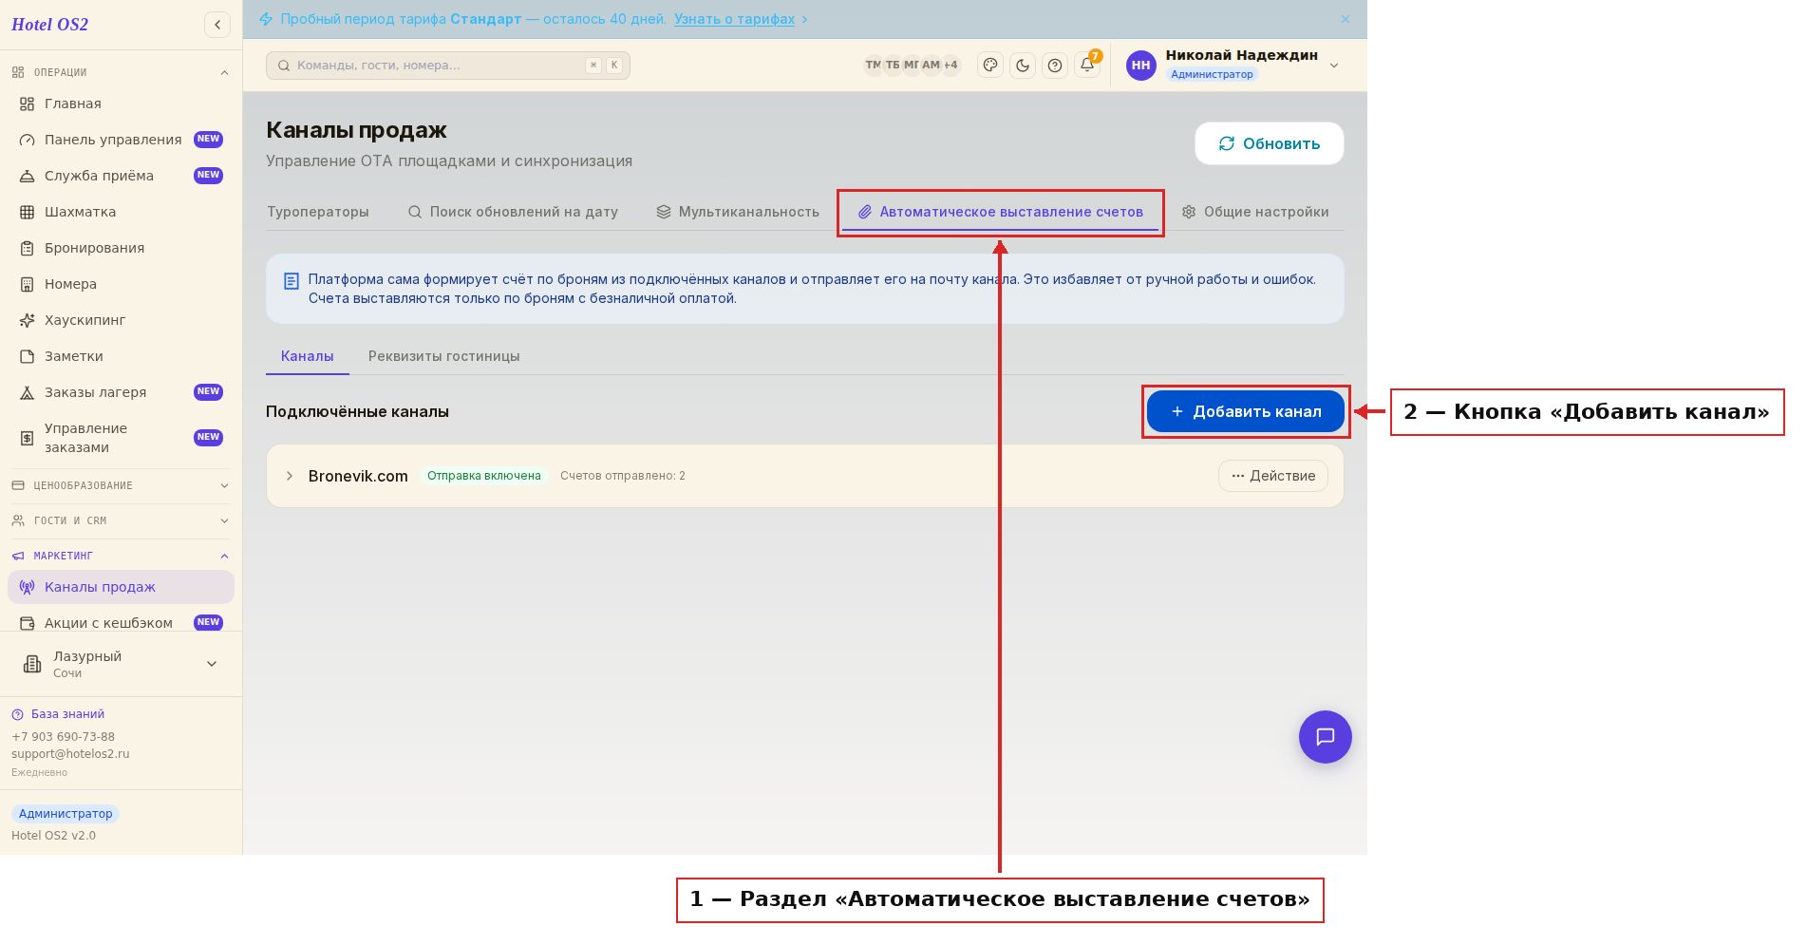Click the Добавить канал button
This screenshot has width=1807, height=945.
click(1246, 411)
